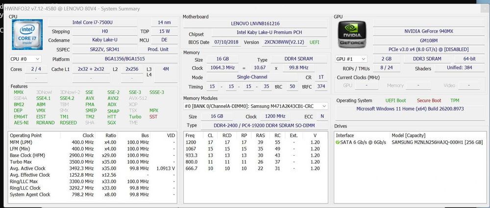
Task: Click the RDSEED feature label
Action: point(68,123)
